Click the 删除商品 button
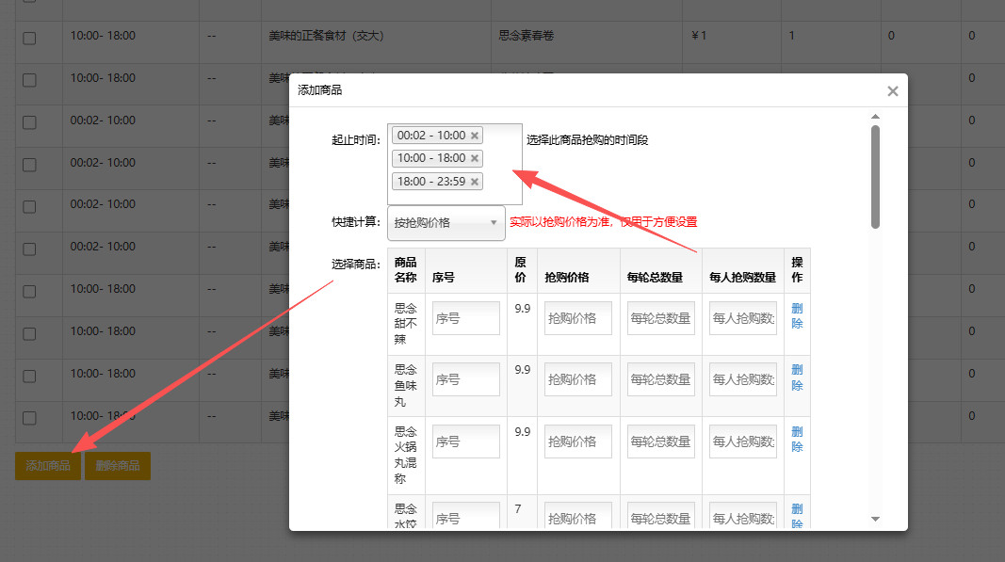The height and width of the screenshot is (562, 1005). 118,466
